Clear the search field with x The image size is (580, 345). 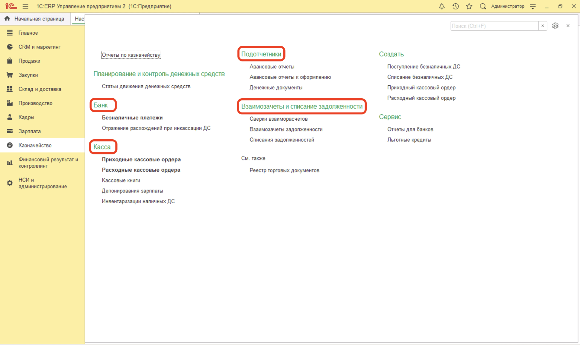pyautogui.click(x=543, y=26)
